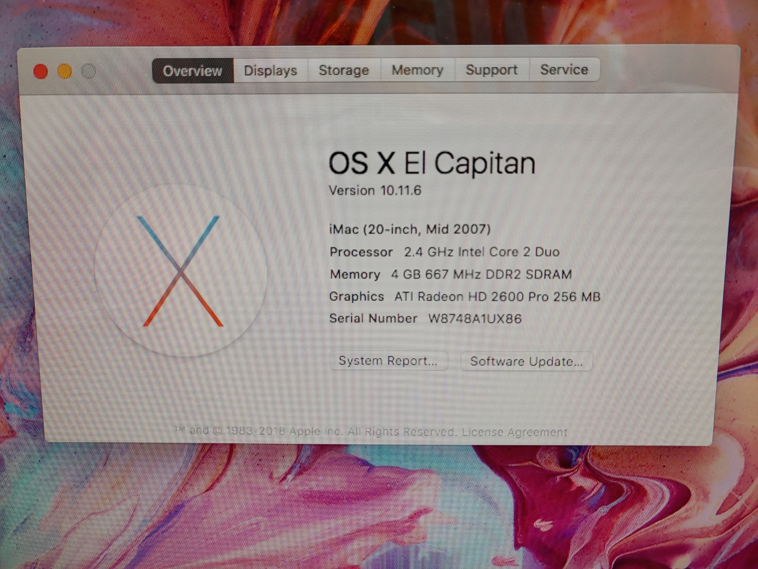Click the OS X El Capitan logo
The width and height of the screenshot is (758, 569).
click(x=181, y=271)
